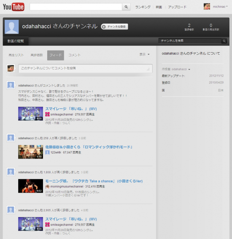Click the チャンネル登録 subscribe button
Screen dimensions: 232x239
click(x=114, y=27)
